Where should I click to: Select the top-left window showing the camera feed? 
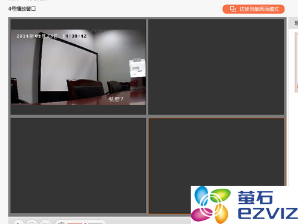(78, 67)
